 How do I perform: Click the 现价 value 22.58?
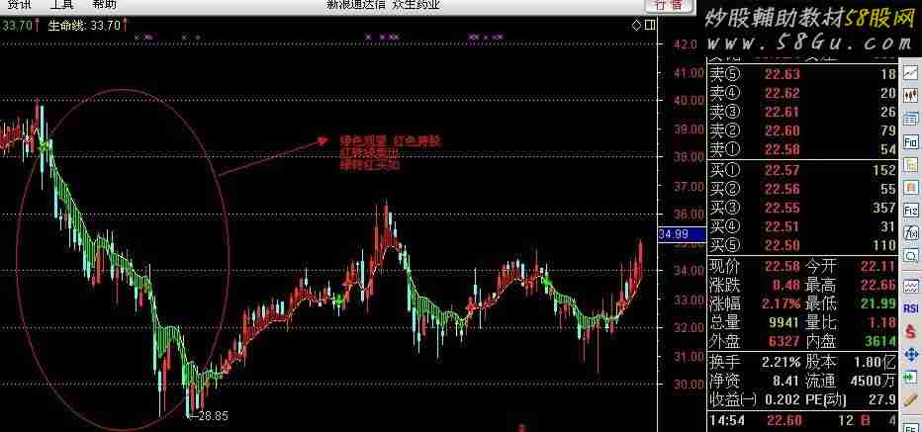783,266
